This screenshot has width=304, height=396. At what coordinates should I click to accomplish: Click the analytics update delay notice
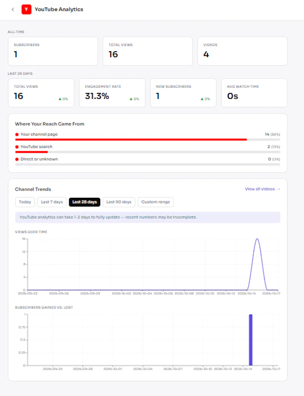point(147,217)
